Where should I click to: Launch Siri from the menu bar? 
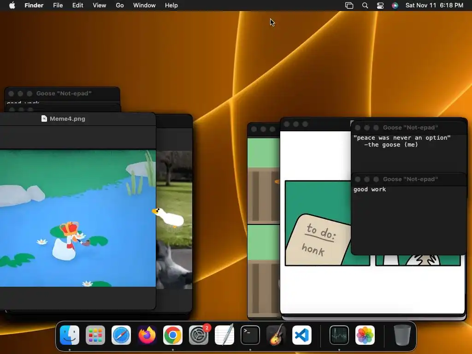(395, 6)
